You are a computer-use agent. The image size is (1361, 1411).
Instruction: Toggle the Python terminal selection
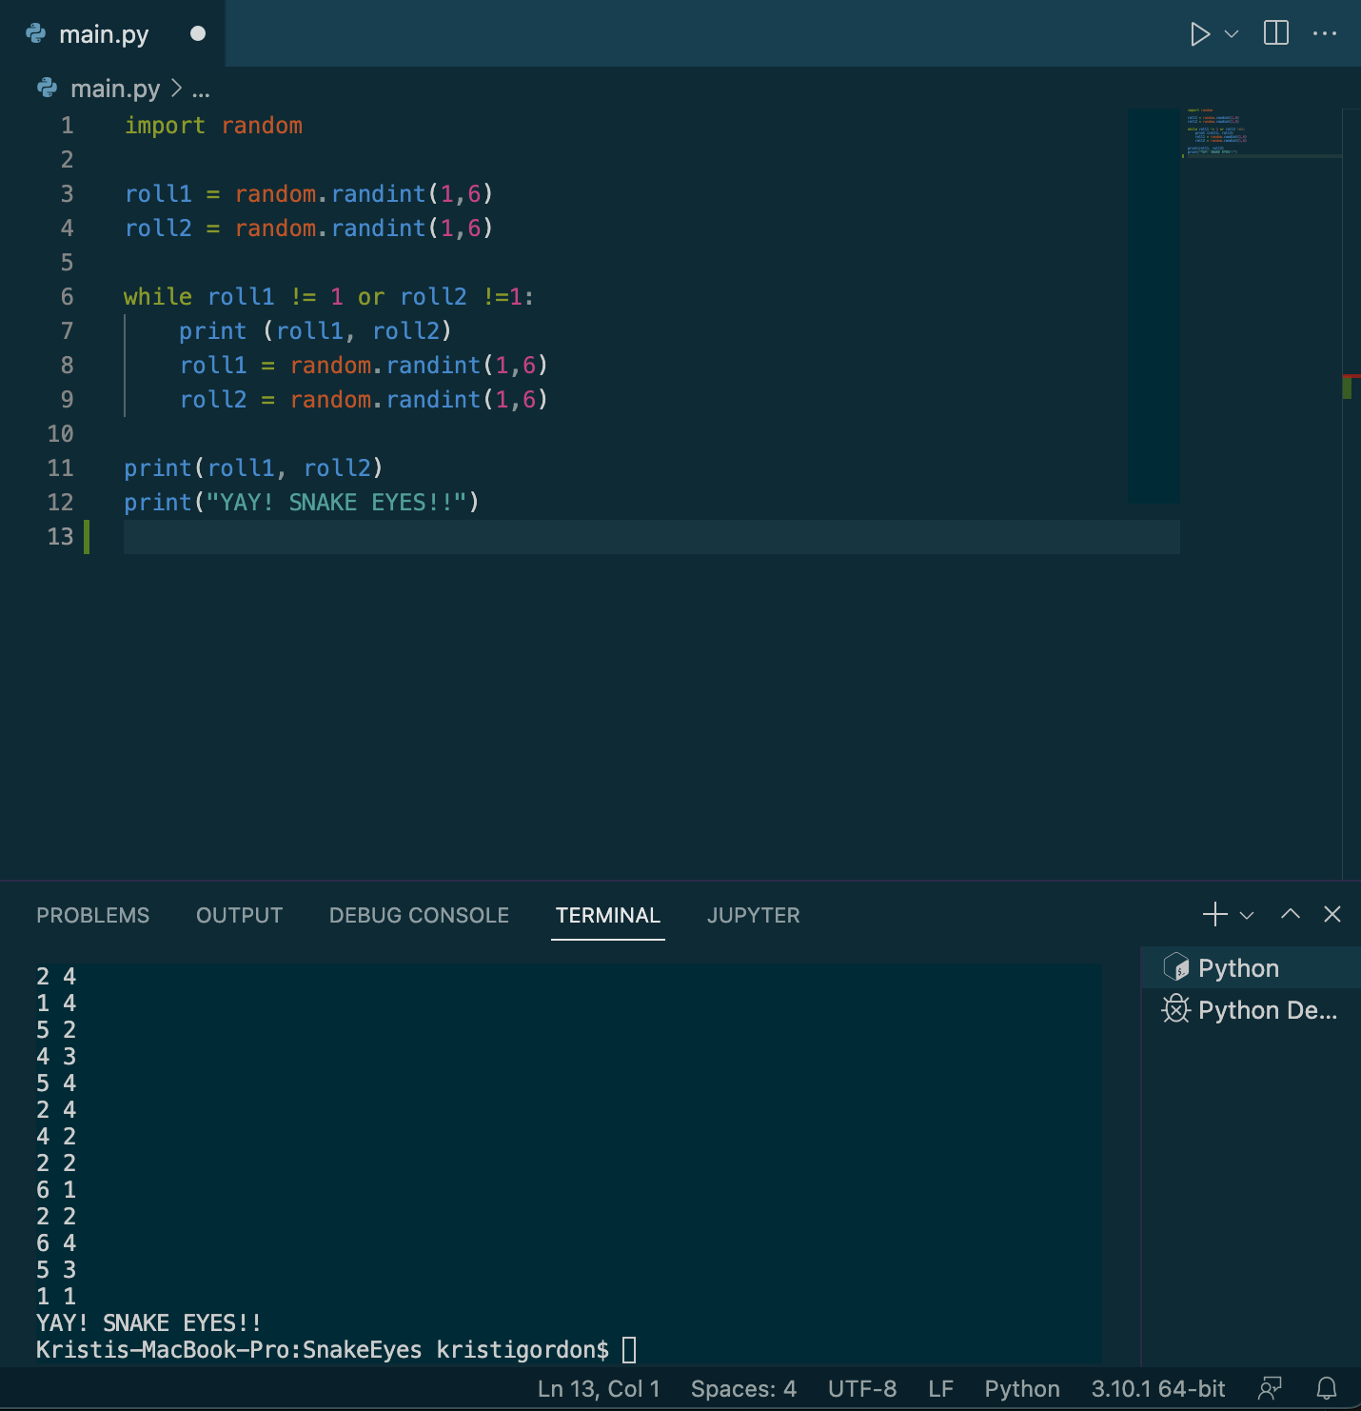pos(1236,967)
